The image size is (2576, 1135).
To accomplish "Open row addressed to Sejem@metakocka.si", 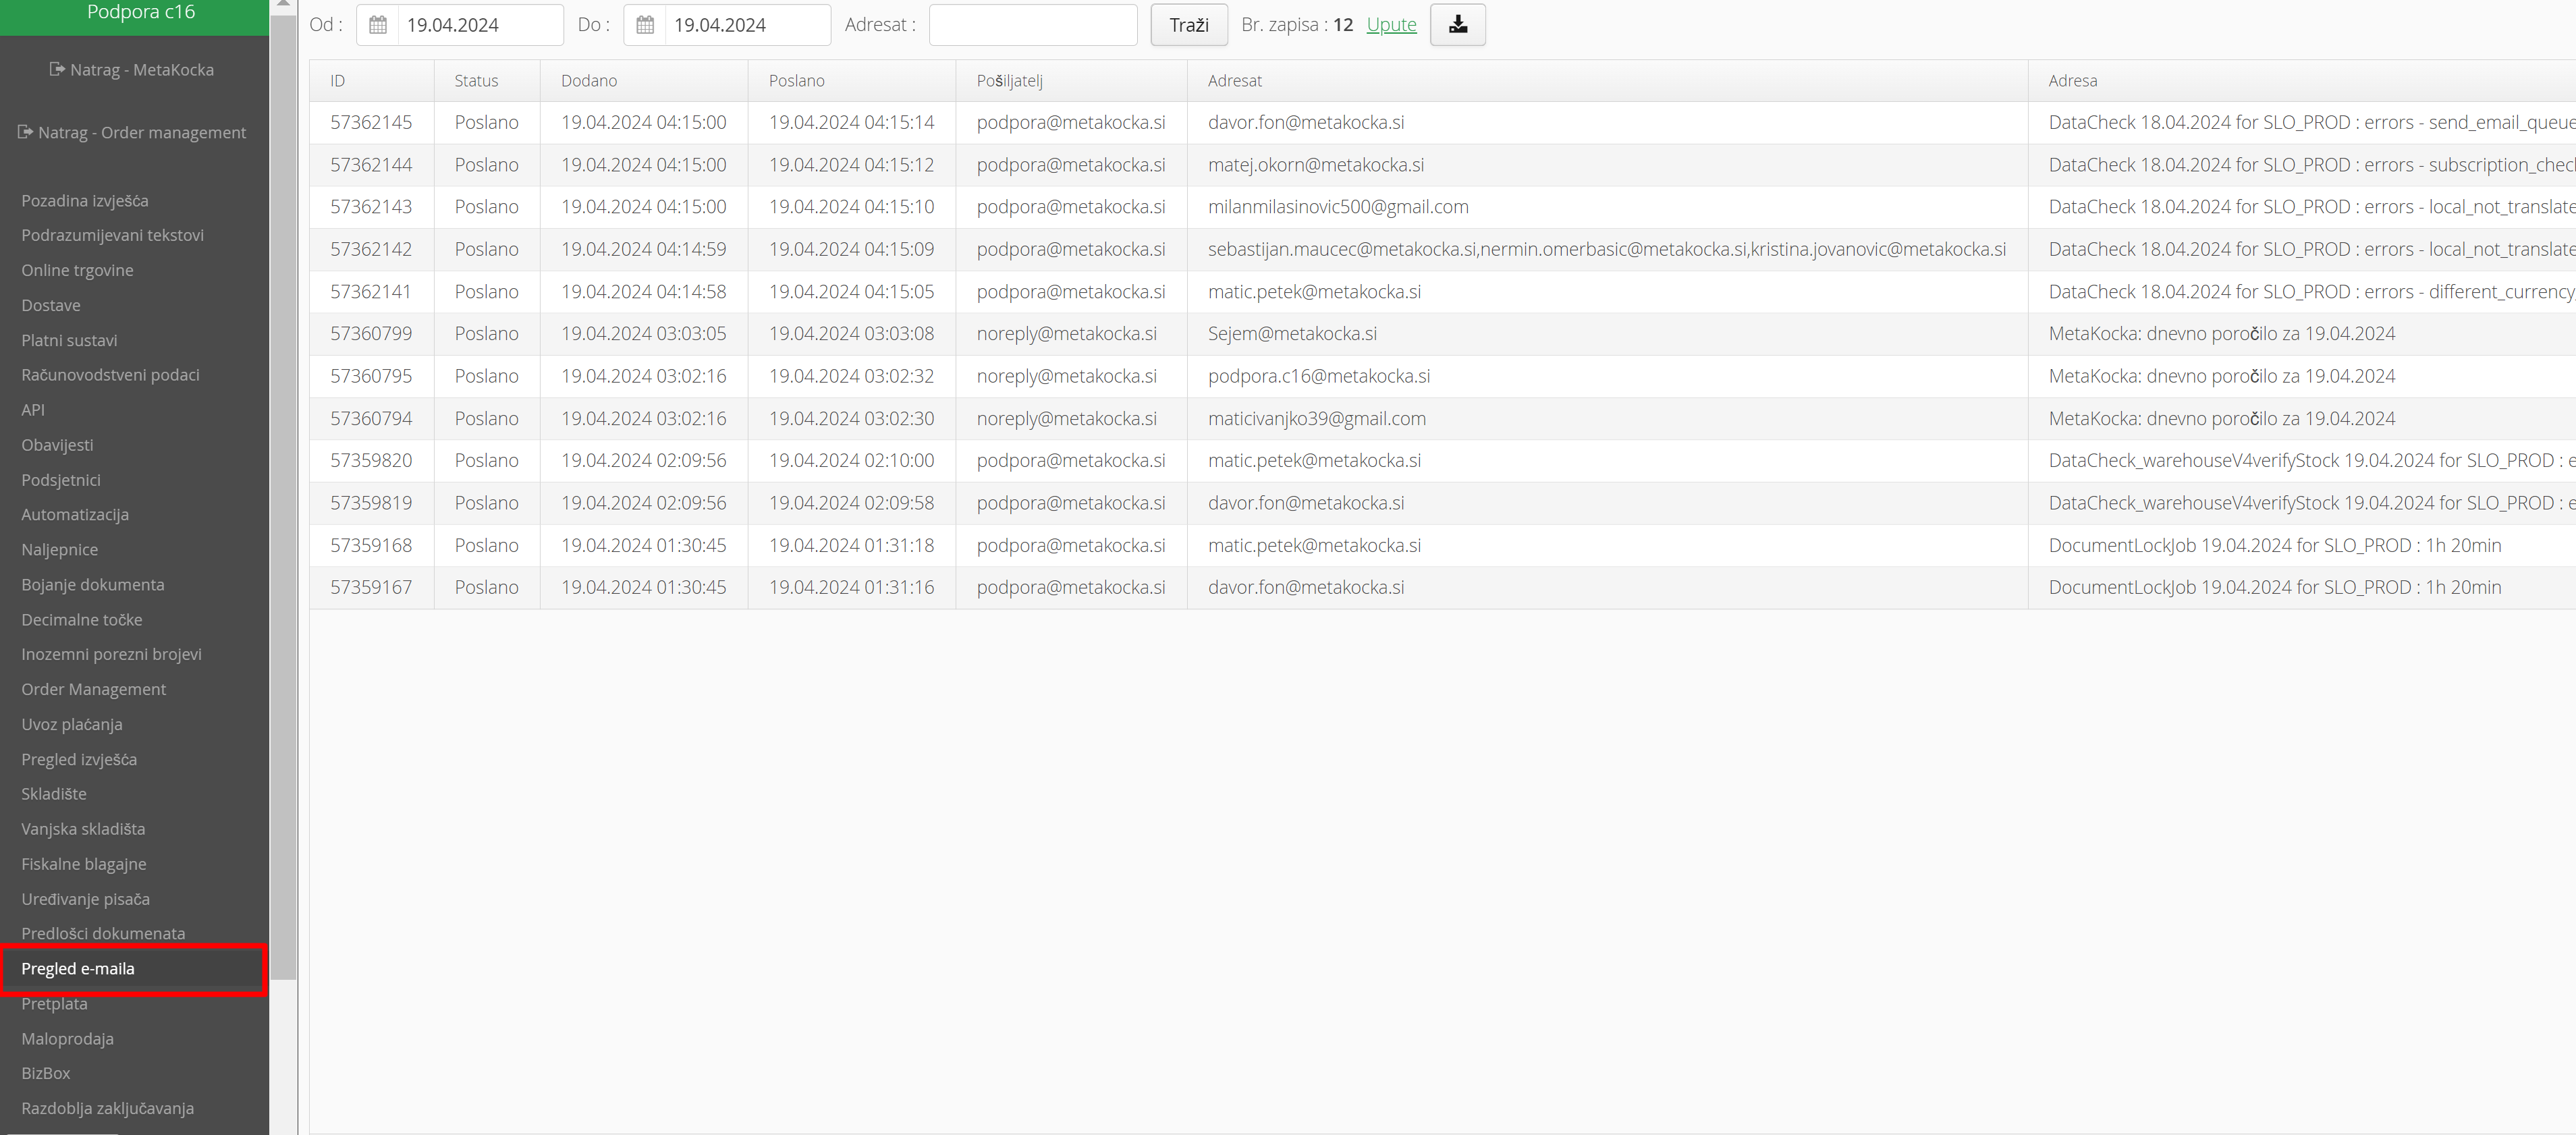I will point(1292,334).
